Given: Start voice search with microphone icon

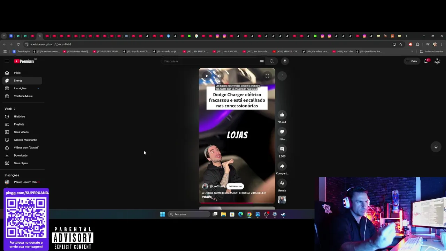Looking at the screenshot, I should pyautogui.click(x=285, y=61).
